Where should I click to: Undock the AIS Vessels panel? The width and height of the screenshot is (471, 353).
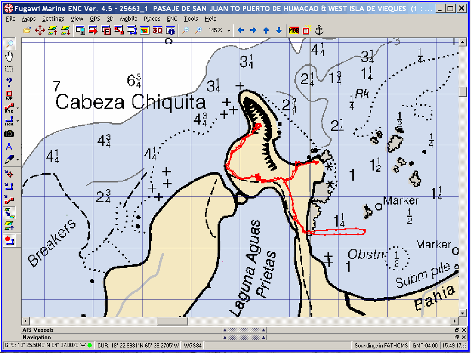457,330
